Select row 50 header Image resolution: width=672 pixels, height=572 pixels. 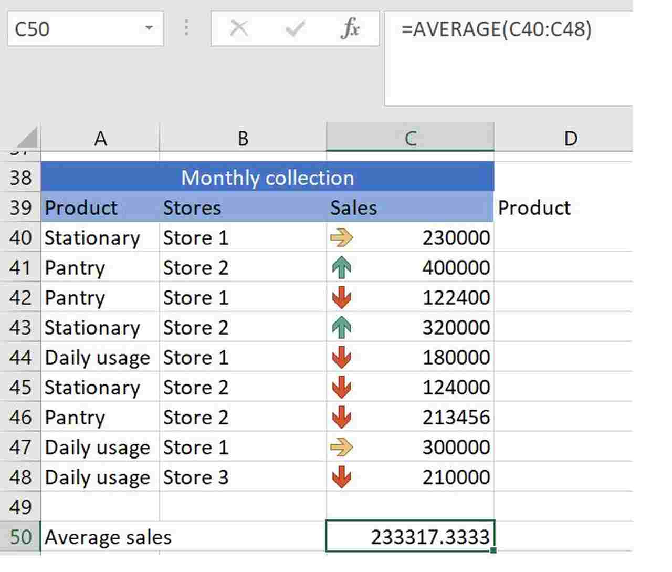pyautogui.click(x=20, y=537)
